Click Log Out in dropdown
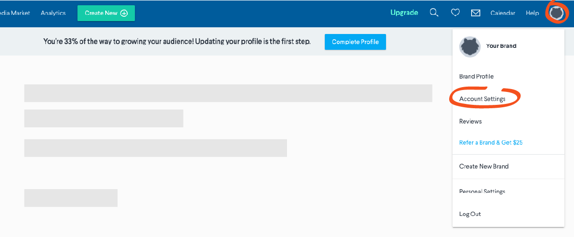 (470, 214)
